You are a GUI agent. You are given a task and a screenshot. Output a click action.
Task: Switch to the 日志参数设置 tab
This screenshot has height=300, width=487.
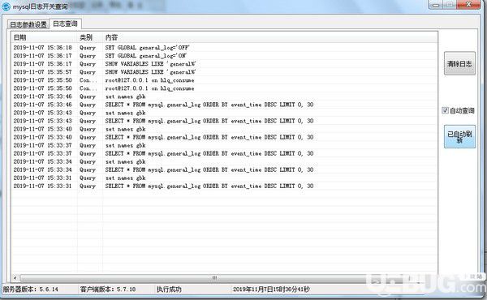(x=28, y=24)
